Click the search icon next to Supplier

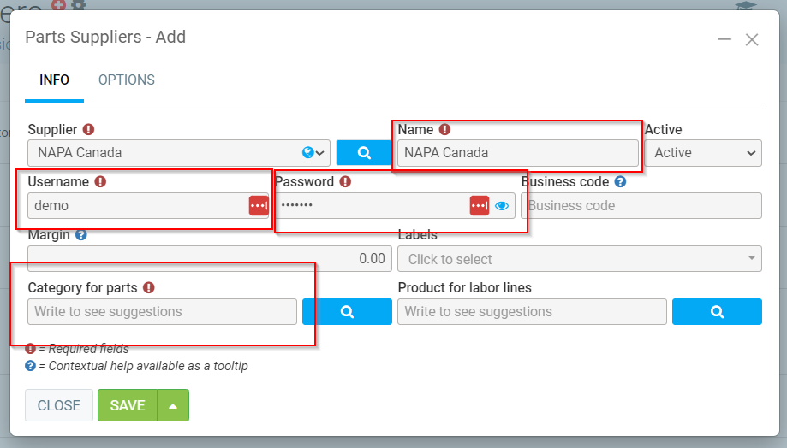coord(363,153)
